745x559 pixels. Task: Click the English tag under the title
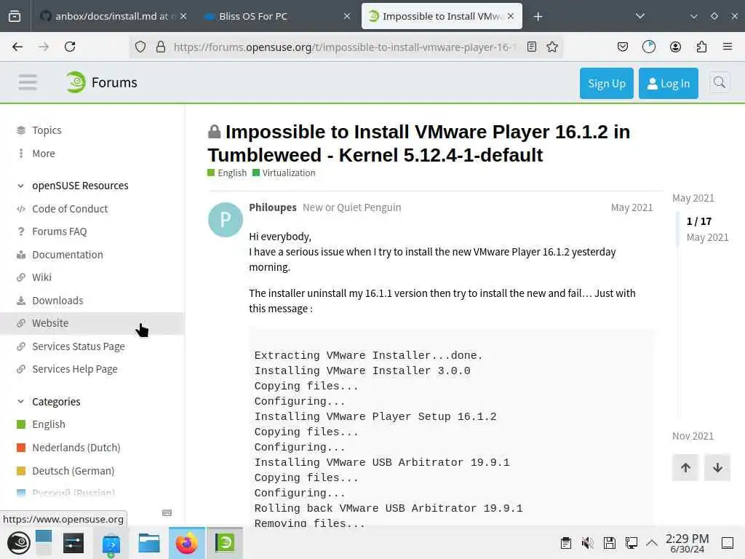pos(227,173)
